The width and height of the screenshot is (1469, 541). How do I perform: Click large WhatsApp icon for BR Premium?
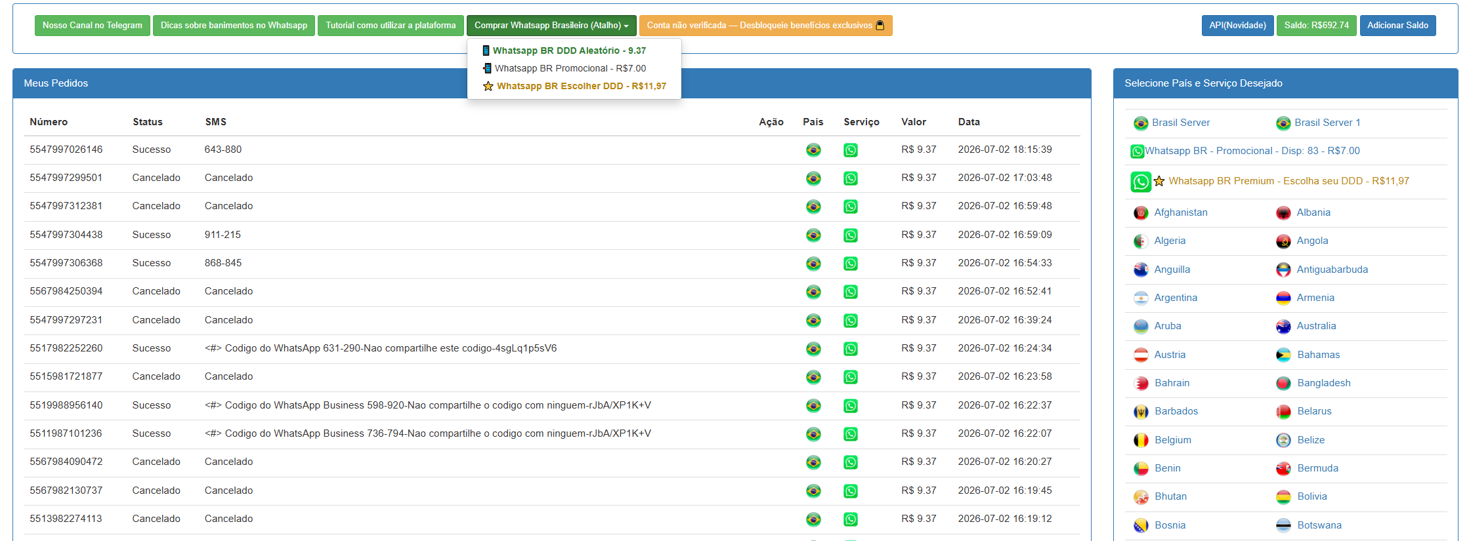click(x=1141, y=182)
